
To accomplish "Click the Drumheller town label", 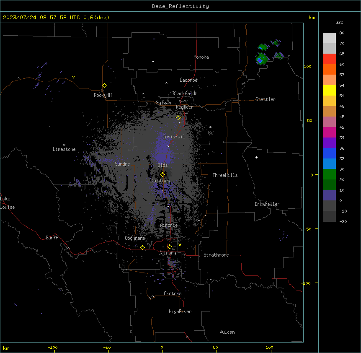I will (267, 204).
